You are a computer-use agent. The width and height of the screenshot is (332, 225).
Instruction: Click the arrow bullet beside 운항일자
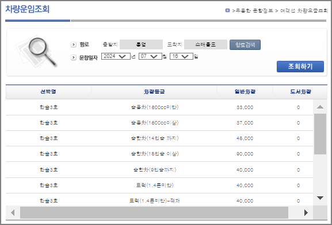pyautogui.click(x=73, y=57)
